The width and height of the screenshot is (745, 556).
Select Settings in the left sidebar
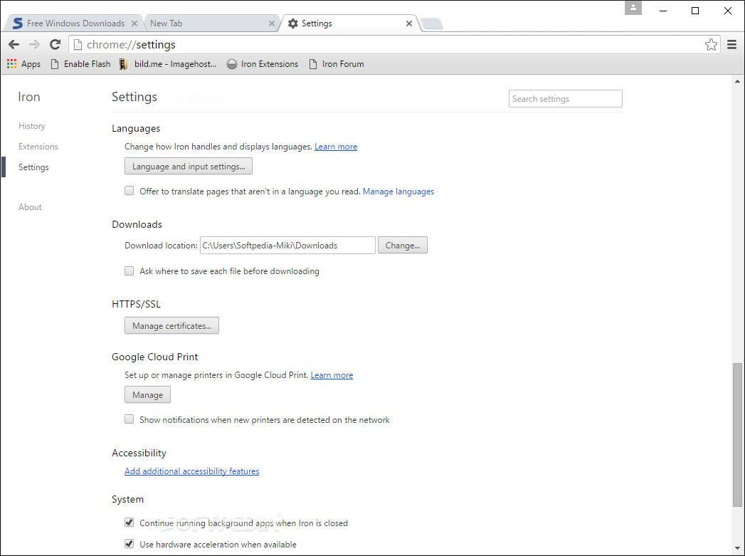tap(33, 167)
